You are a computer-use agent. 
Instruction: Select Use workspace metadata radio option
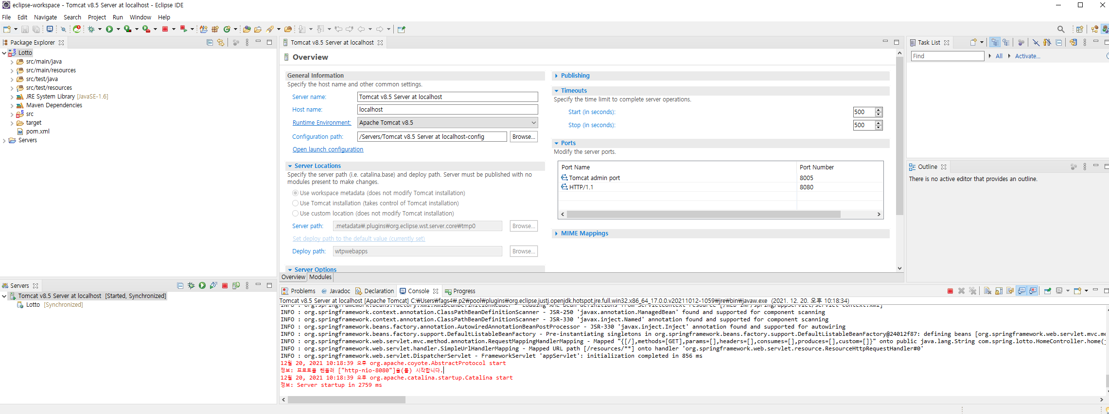pos(295,193)
